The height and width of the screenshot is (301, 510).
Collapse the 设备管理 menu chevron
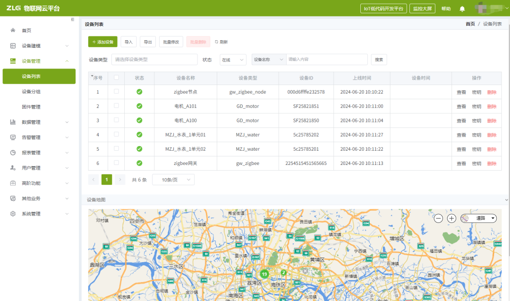coord(67,61)
